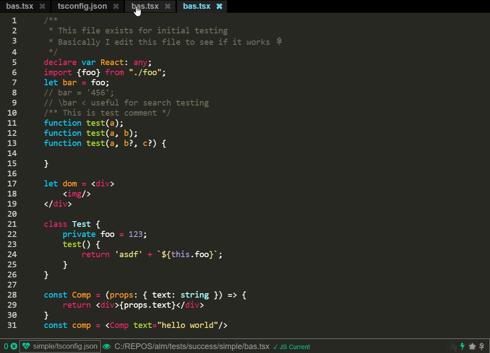490x353 pixels.
Task: Click the lightning bolt icon in the status bar
Action: 462,346
